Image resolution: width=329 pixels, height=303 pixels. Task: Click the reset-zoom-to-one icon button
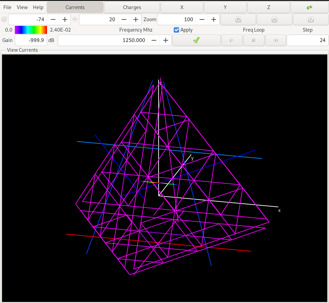point(311,19)
